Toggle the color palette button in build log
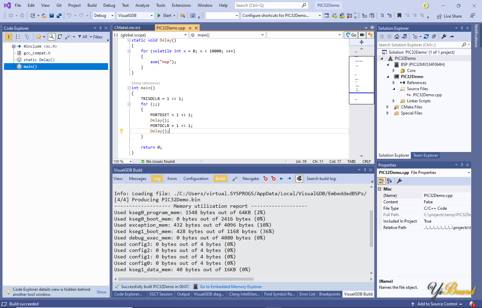The image size is (482, 308). [299, 179]
